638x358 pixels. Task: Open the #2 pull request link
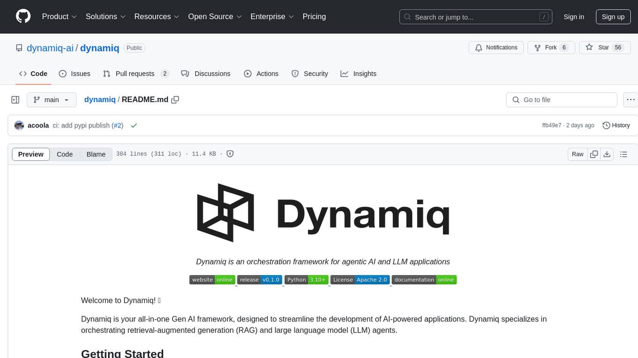coord(117,126)
